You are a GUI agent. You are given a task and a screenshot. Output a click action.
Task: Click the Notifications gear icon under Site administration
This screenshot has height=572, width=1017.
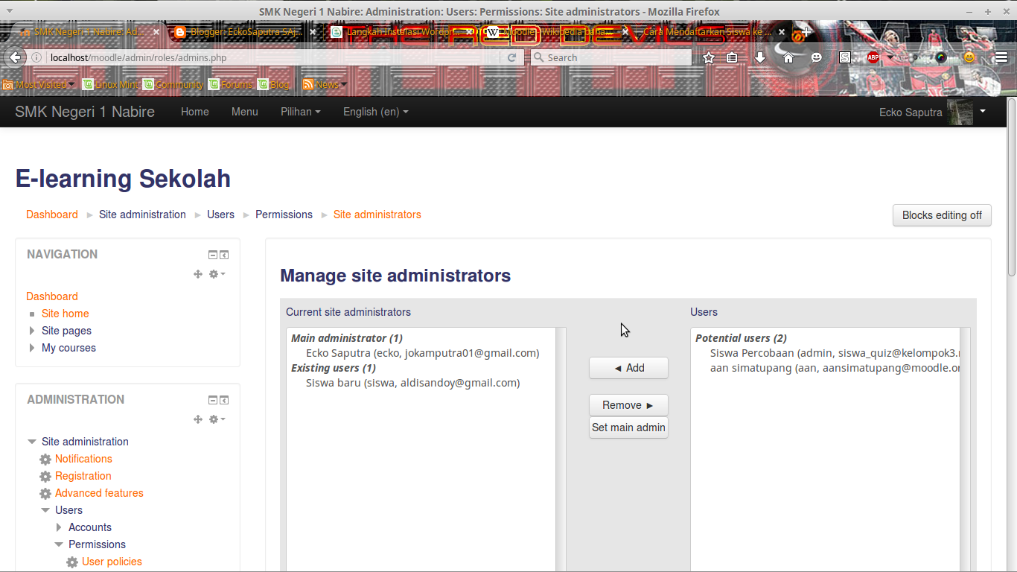pyautogui.click(x=45, y=459)
